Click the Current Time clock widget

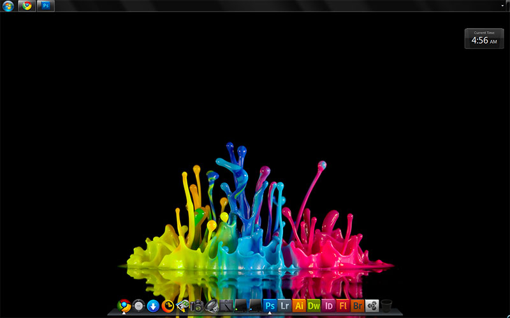pyautogui.click(x=484, y=39)
